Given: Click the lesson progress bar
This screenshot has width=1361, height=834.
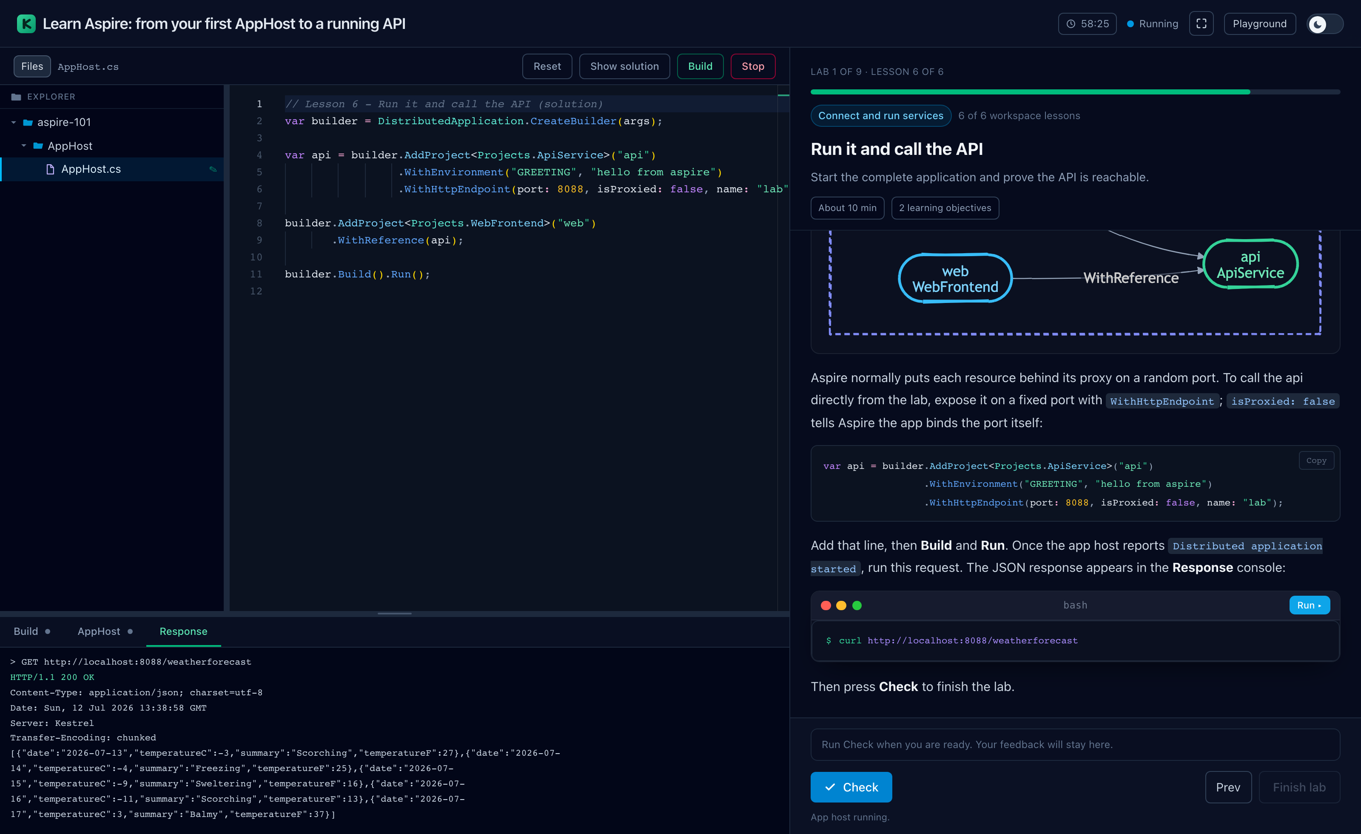Looking at the screenshot, I should click(1075, 92).
